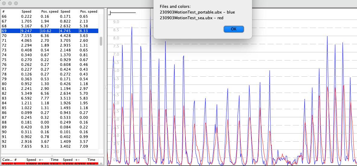Click the 'Cate...' column header in bottom table
The width and height of the screenshot is (357, 166).
pos(7,160)
